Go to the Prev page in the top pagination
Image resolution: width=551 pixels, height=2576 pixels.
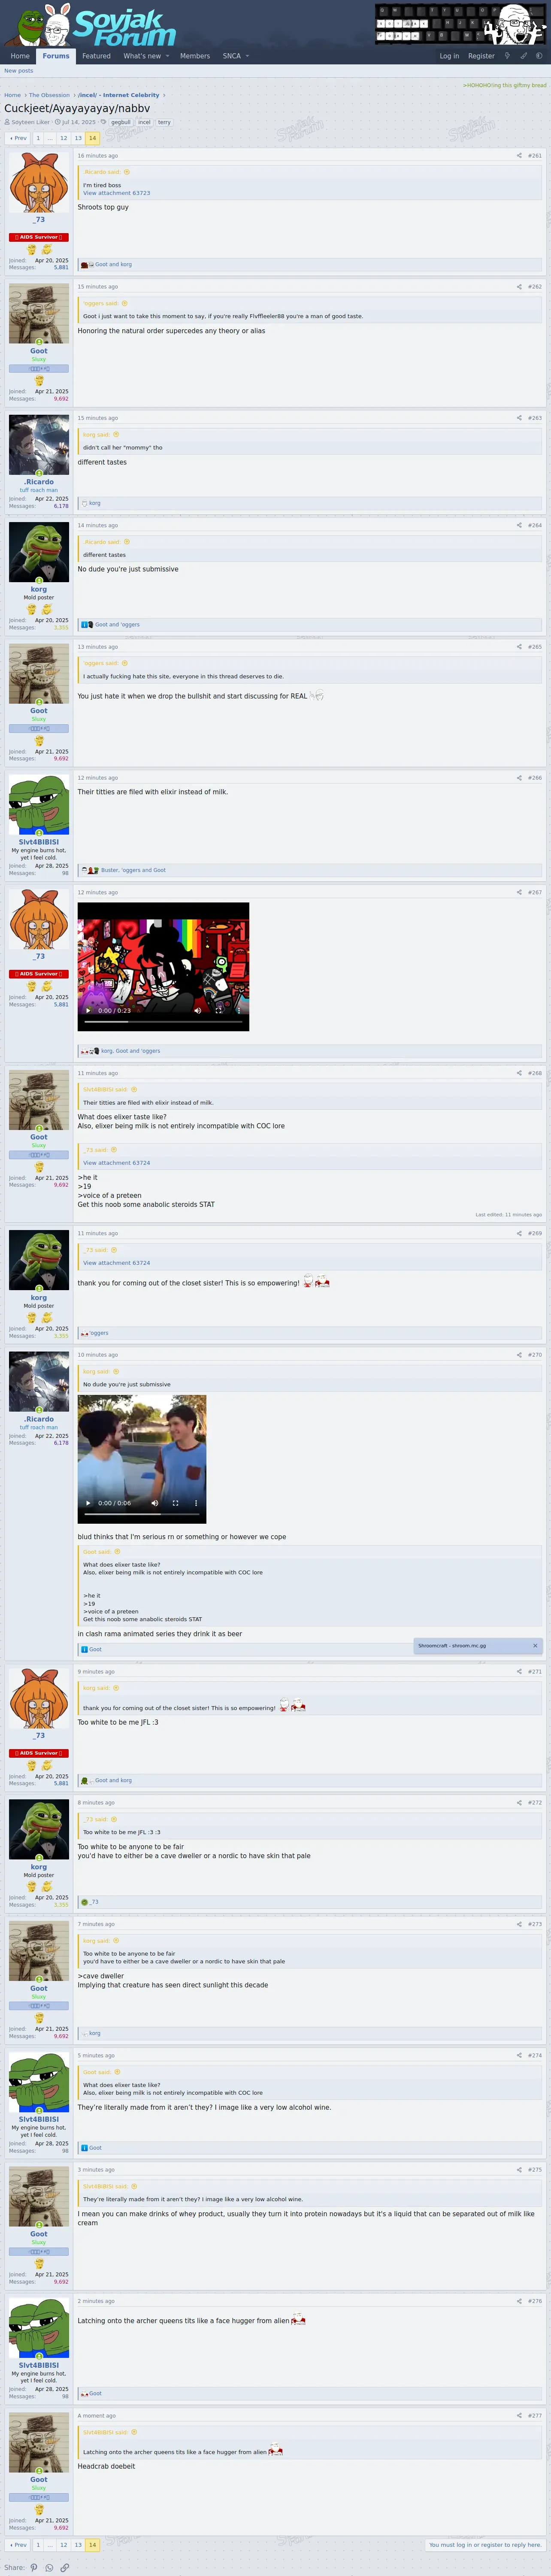18,138
